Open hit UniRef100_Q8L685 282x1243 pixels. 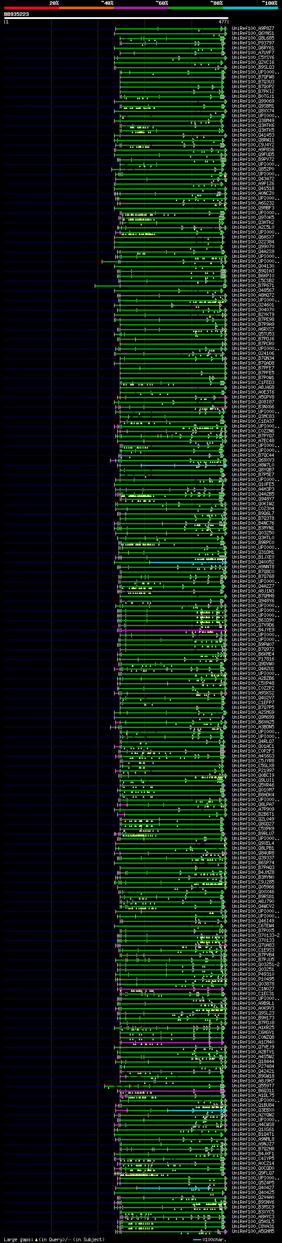[x=253, y=38]
